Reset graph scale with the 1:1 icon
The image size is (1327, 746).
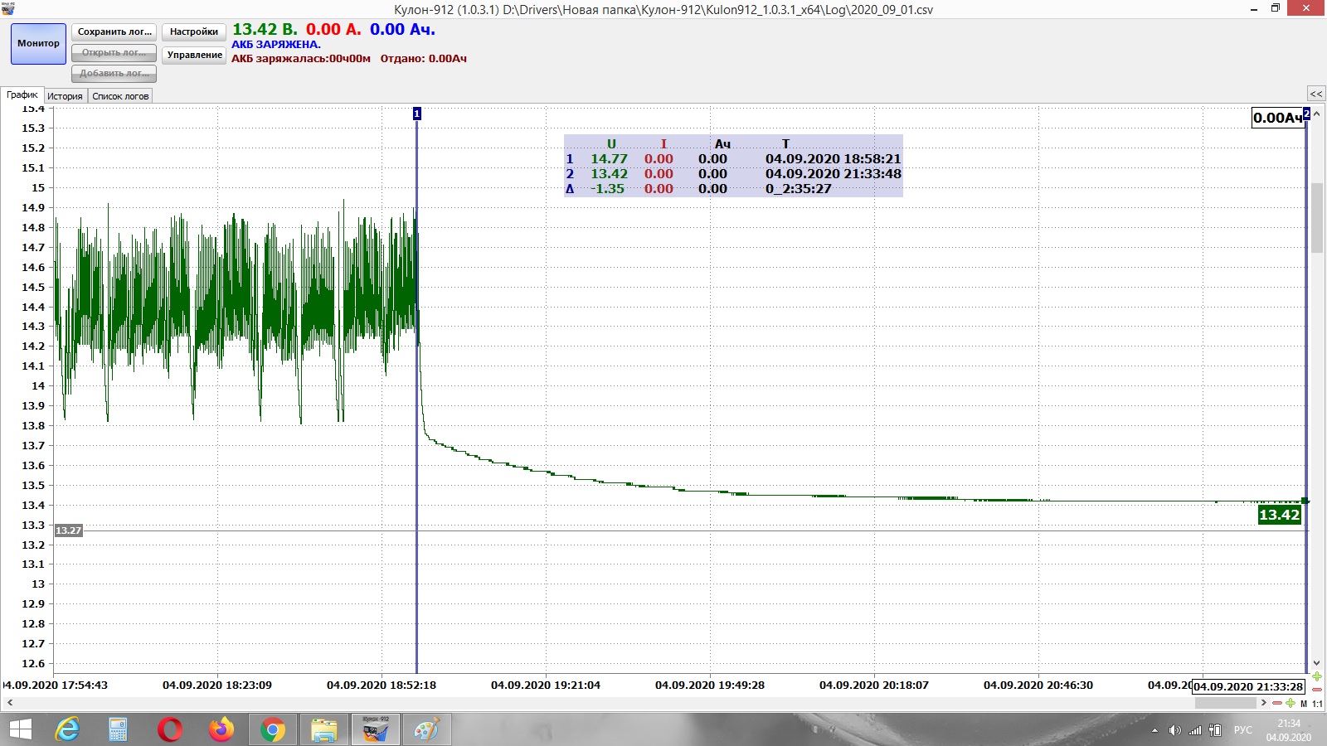tap(1318, 704)
